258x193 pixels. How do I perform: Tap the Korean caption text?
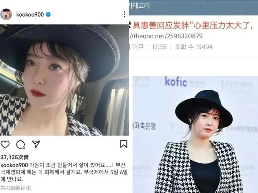pos(64,172)
